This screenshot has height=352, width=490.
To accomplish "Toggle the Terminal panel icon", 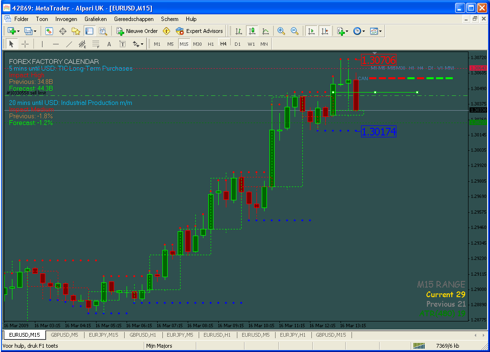I will click(89, 31).
